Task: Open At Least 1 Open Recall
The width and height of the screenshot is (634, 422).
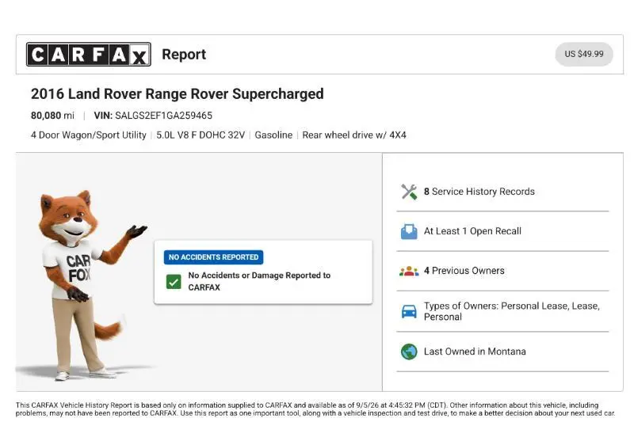Action: point(502,231)
